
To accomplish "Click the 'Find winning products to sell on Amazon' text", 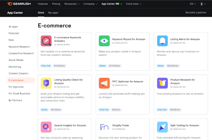I will 180,94.
